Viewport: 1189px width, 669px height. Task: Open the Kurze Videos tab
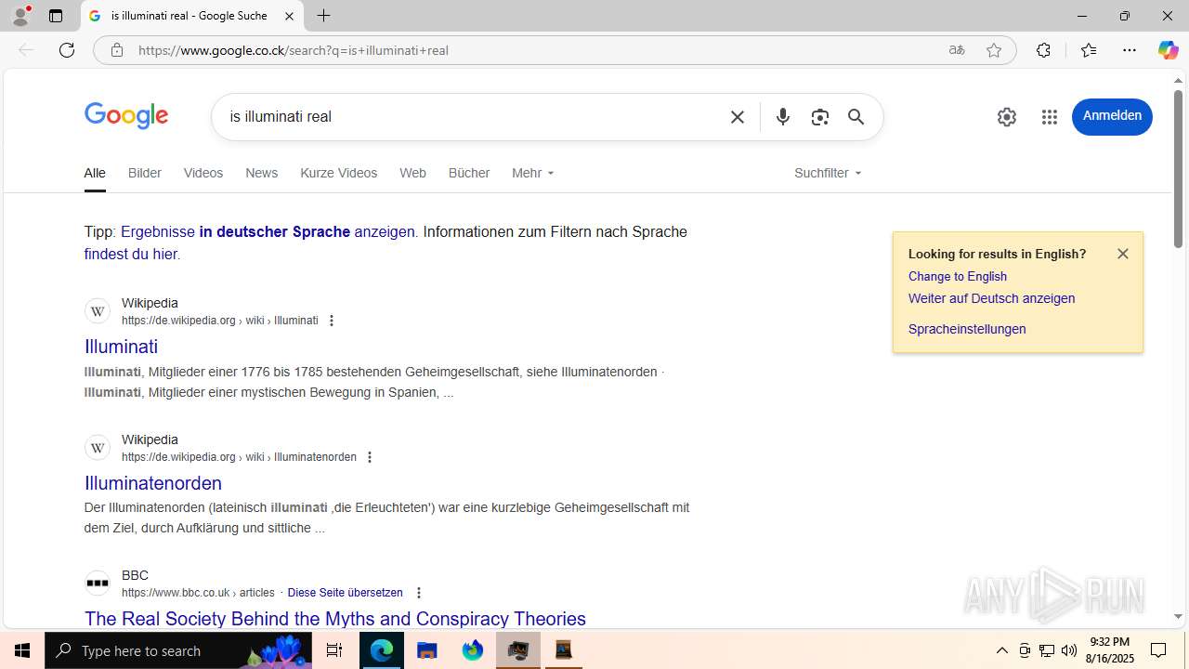(339, 173)
